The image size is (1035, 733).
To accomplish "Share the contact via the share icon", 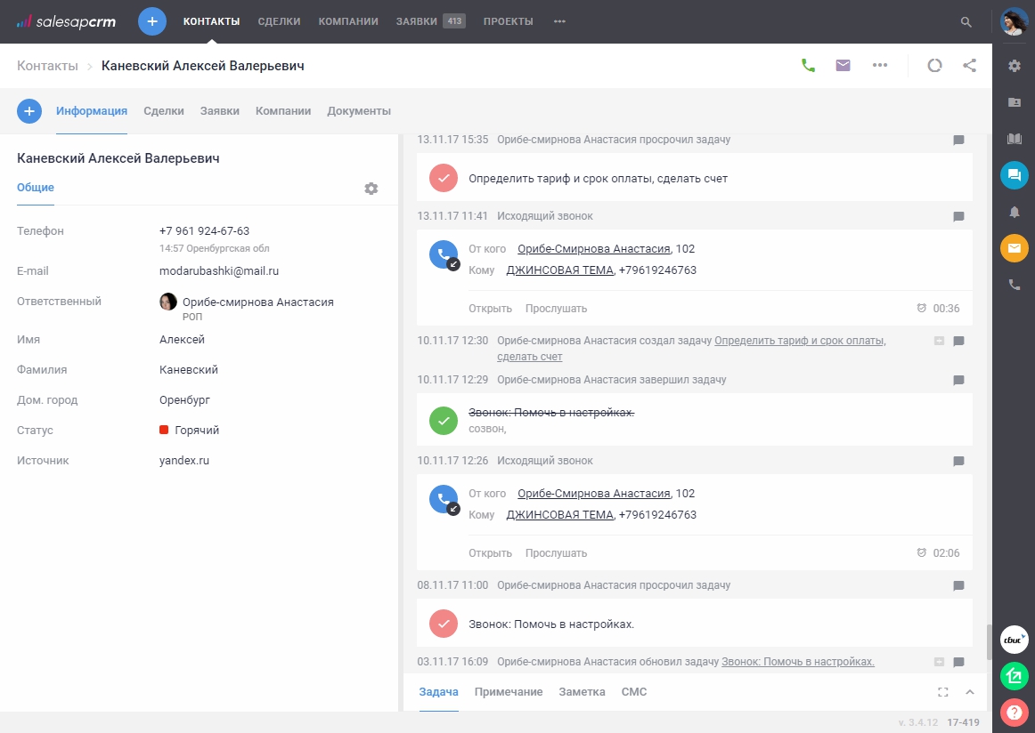I will (x=970, y=65).
